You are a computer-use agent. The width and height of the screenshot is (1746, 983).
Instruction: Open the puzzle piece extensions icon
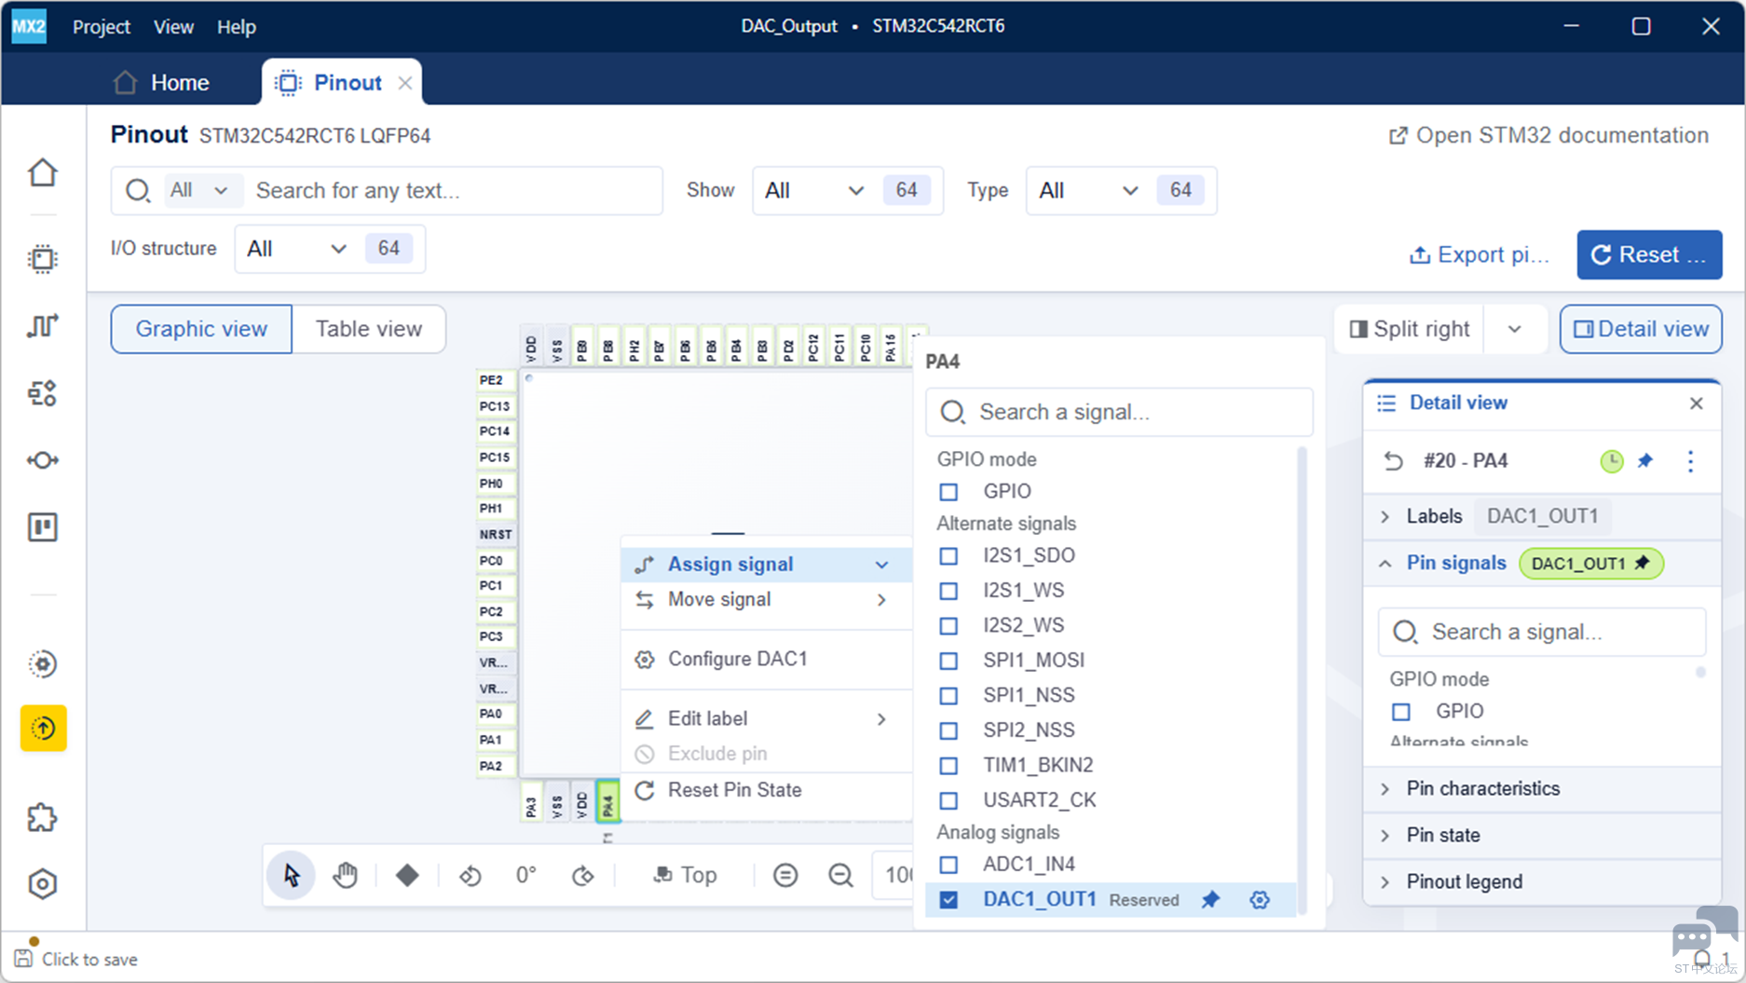tap(43, 818)
